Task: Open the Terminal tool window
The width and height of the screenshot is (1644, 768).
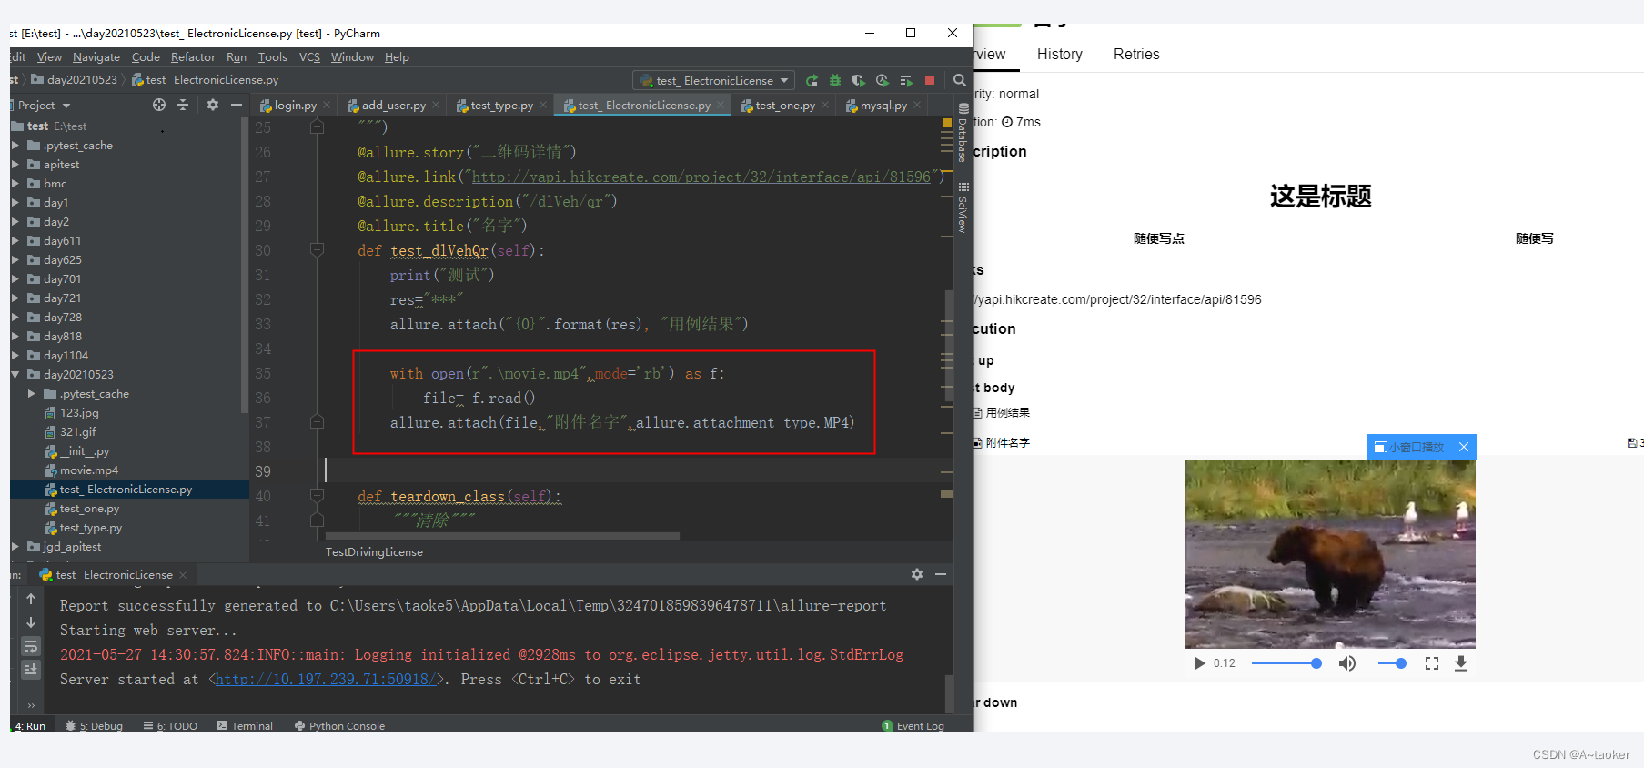Action: point(245,726)
